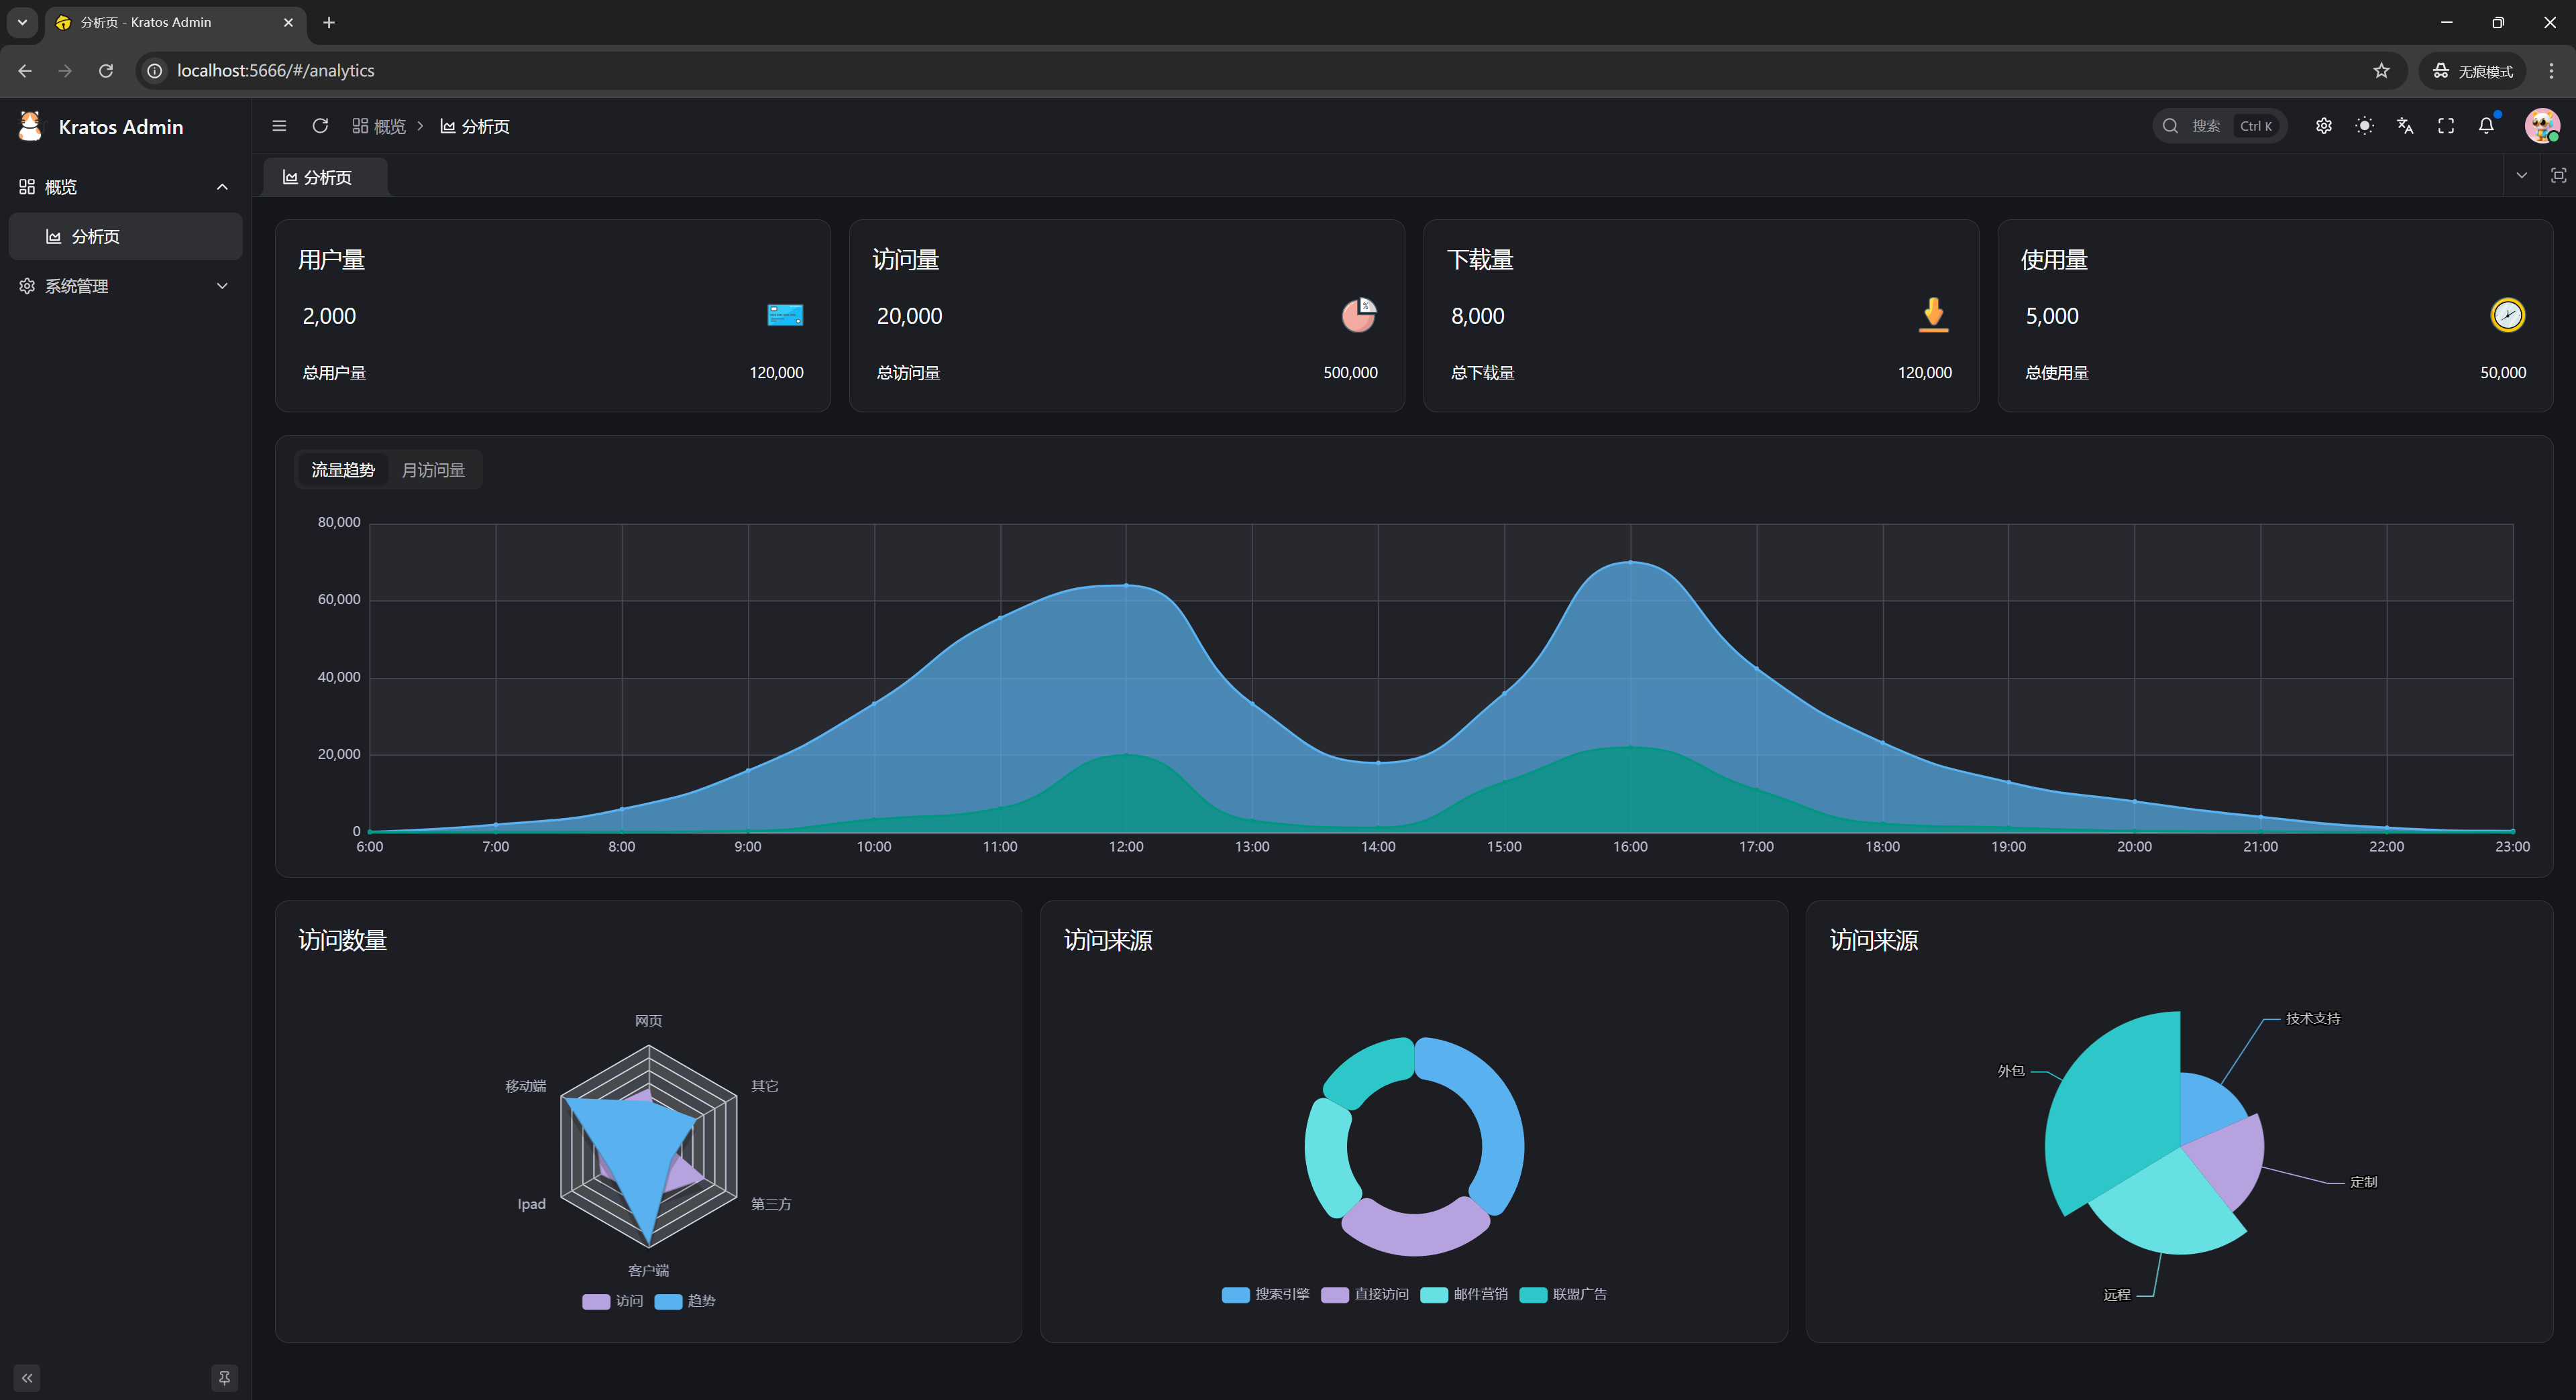
Task: Toggle the sidebar menu hamburger icon
Action: tap(279, 126)
